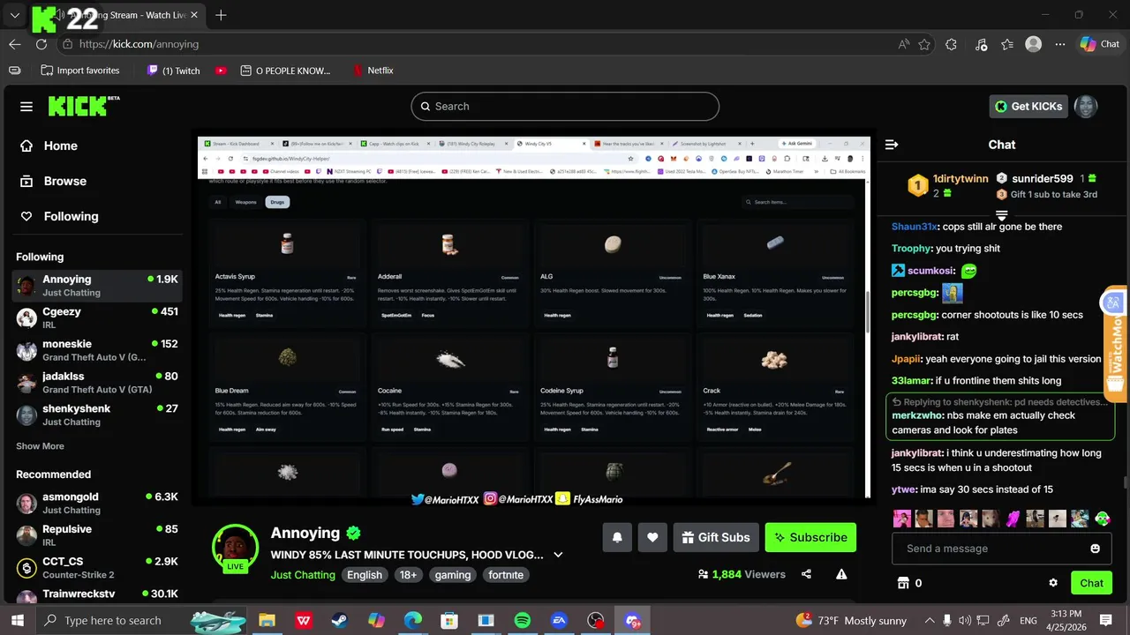Click the merkzwho chat username
This screenshot has width=1130, height=635.
pyautogui.click(x=917, y=415)
